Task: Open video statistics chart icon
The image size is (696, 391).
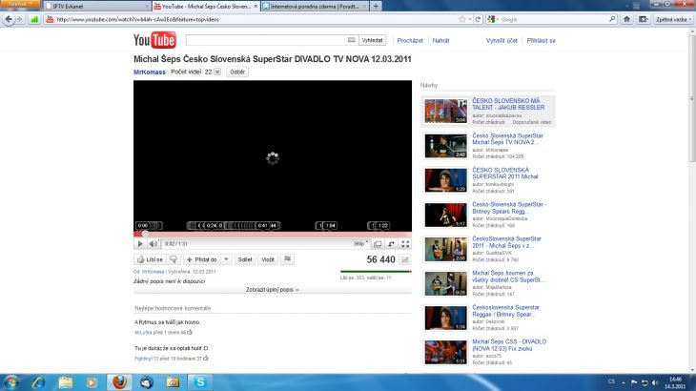Action: pos(405,260)
